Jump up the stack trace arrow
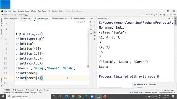This screenshot has width=177, height=99. [x=95, y=22]
